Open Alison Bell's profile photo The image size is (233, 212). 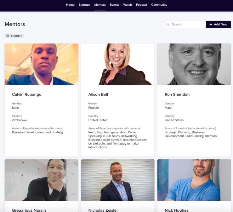(x=118, y=64)
